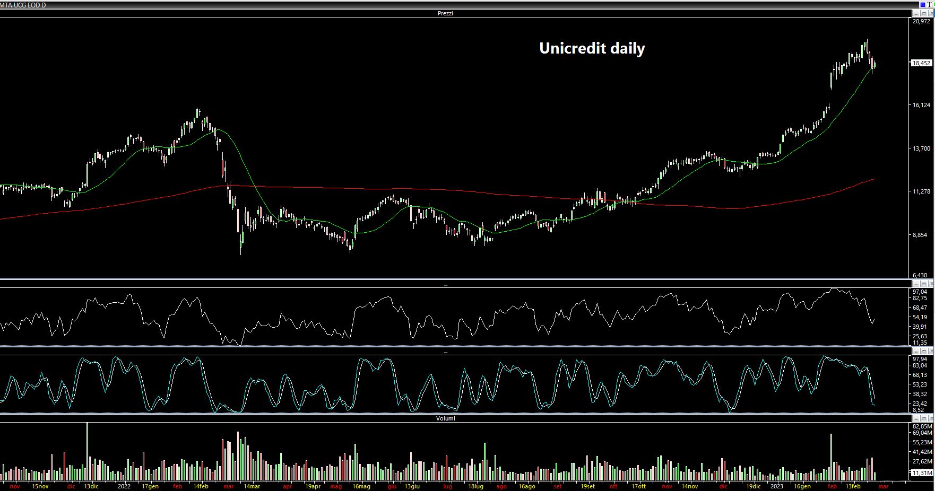Click the 13feb date axis label
The height and width of the screenshot is (491, 935).
click(853, 486)
